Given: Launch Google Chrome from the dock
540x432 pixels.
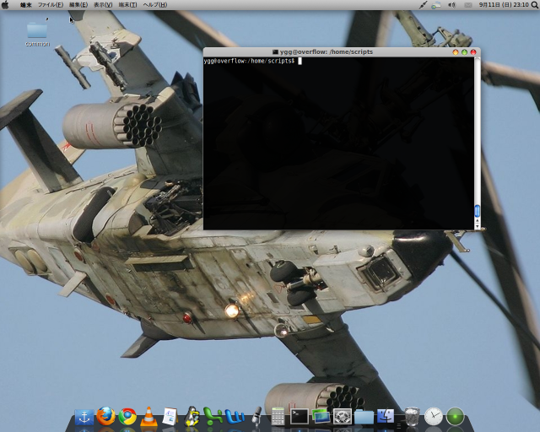Looking at the screenshot, I should (127, 416).
